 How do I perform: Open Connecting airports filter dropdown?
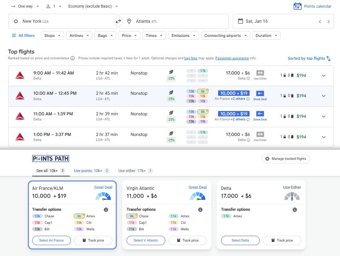(225, 35)
